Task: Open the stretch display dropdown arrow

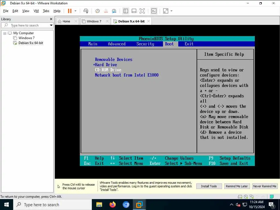Action: coord(172,11)
